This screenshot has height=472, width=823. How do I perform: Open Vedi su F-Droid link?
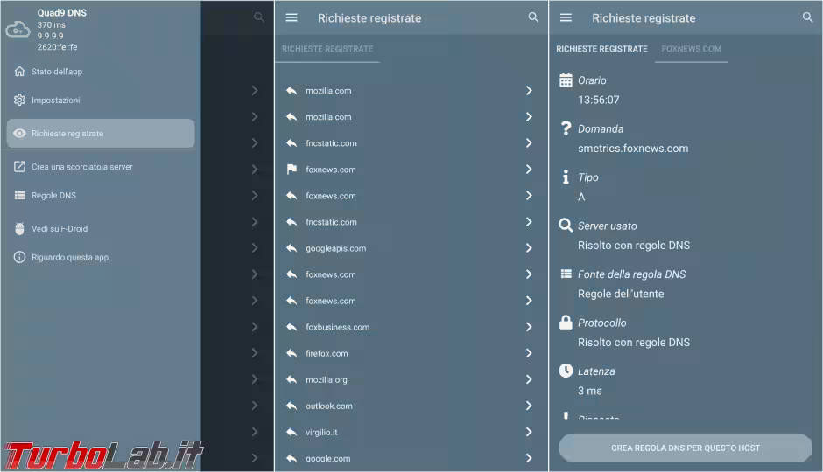(60, 229)
